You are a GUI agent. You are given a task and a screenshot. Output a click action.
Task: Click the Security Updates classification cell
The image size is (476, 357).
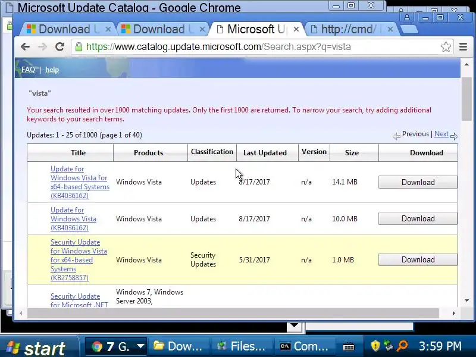[x=203, y=259]
